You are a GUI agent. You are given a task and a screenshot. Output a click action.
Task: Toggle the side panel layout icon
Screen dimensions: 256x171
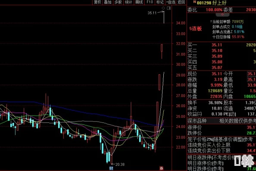point(169,8)
